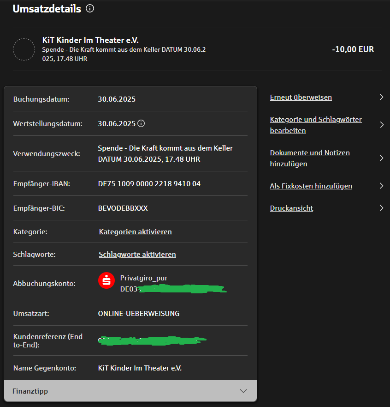Click the info icon next to Wertstellungsdatum
The image size is (390, 407).
pos(141,123)
